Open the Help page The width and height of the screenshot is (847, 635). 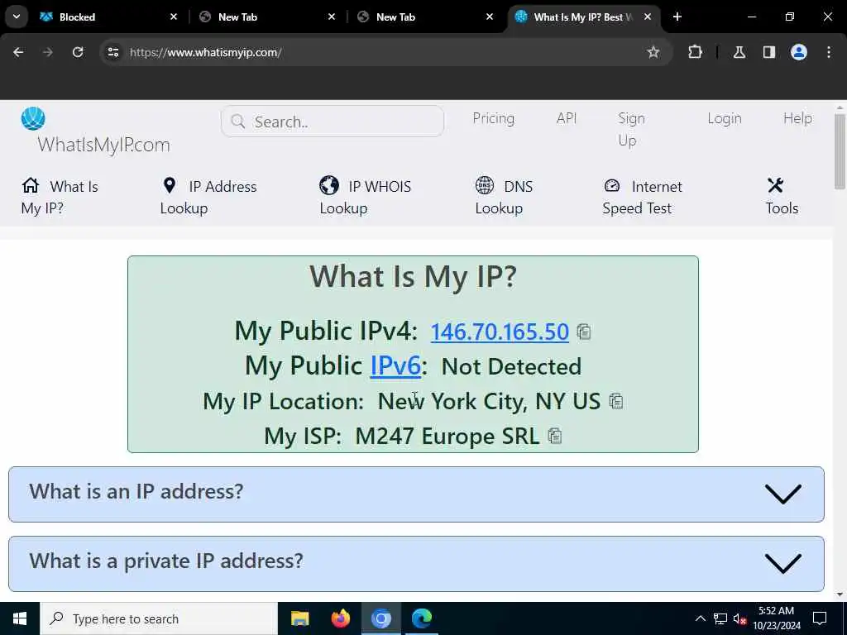(798, 118)
